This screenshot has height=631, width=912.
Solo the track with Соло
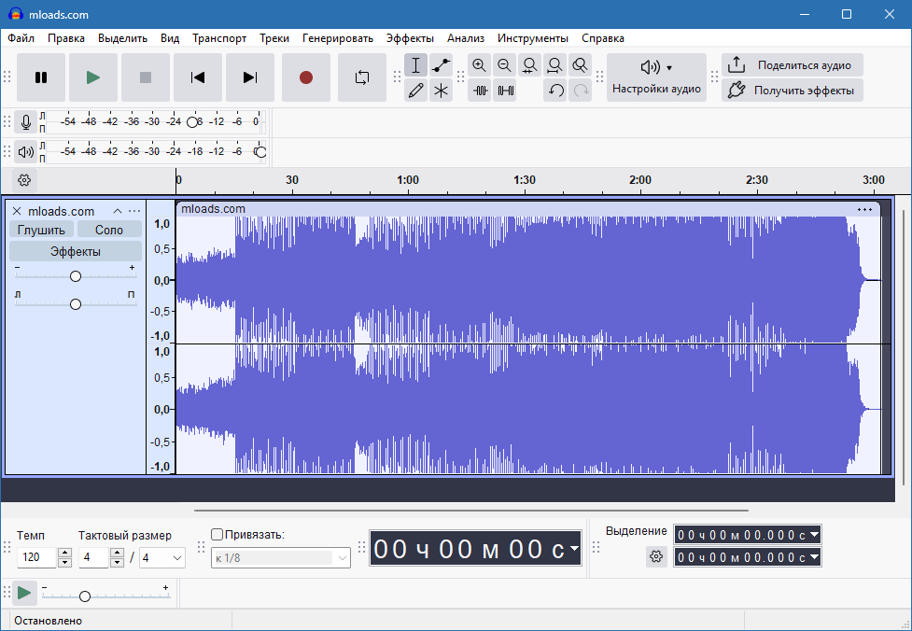[109, 230]
